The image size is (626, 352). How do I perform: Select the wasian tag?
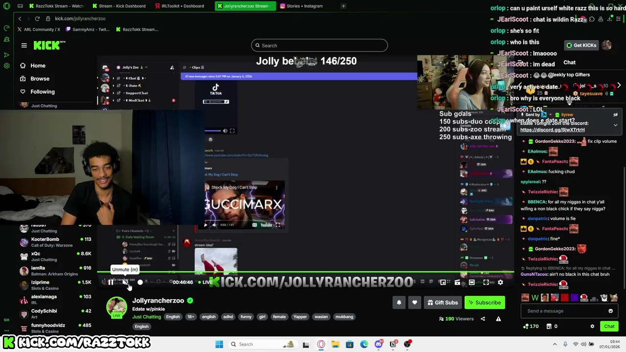(x=321, y=317)
